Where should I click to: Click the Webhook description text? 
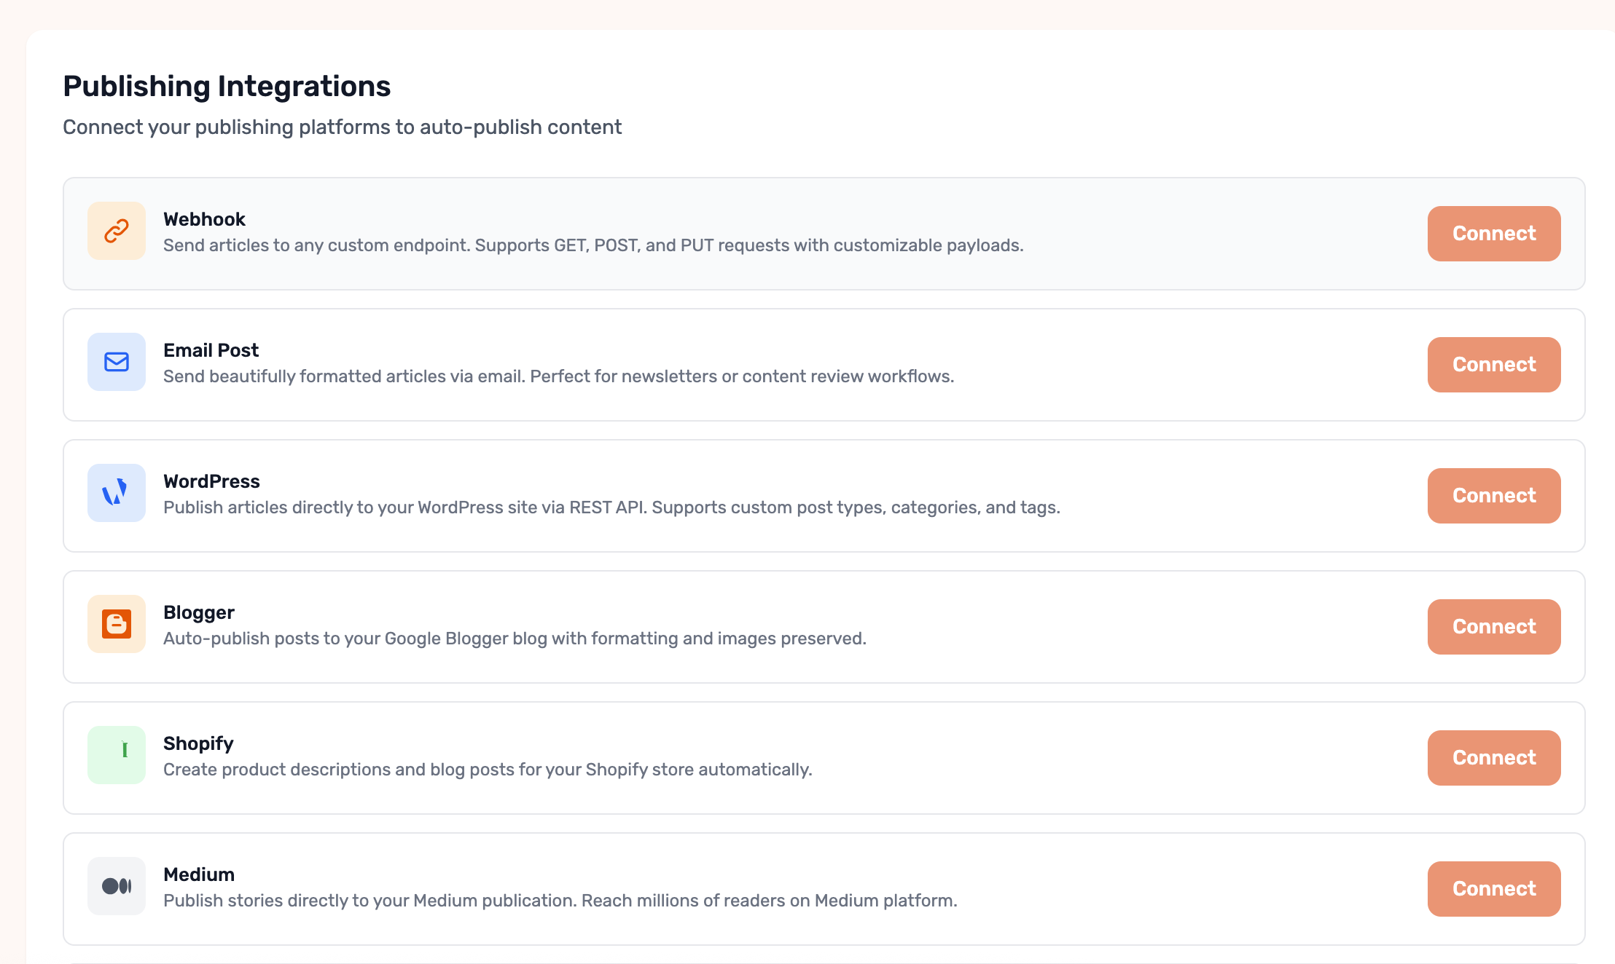[x=593, y=245]
